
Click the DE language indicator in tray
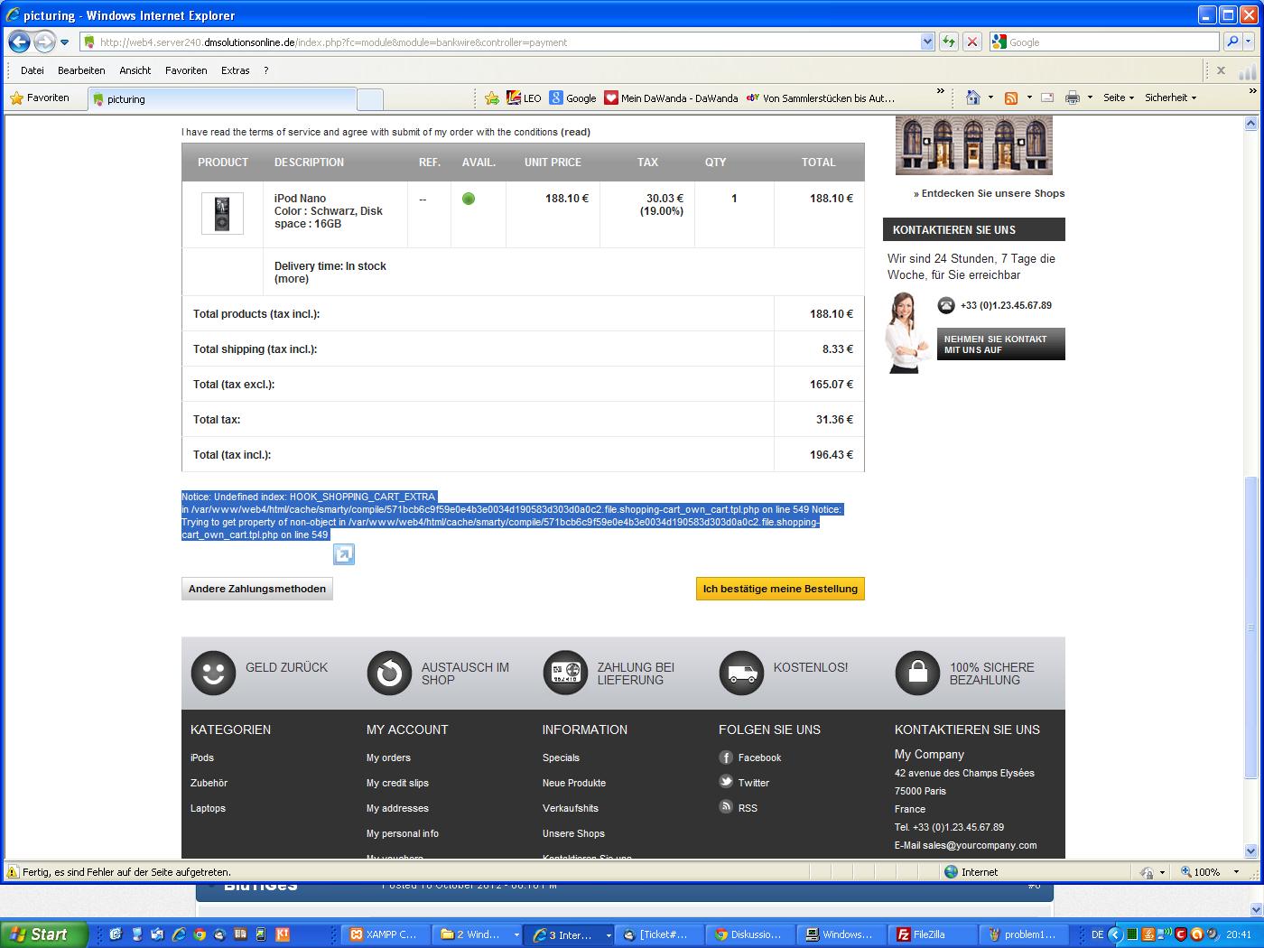coord(1097,934)
